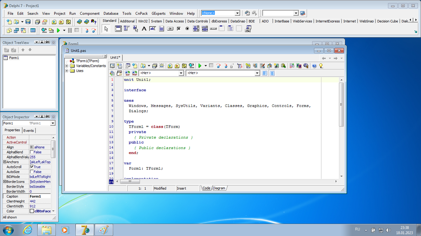Screen dimensions: 421x236
Task: Jump to implementation with the Impl icon
Action: point(134,73)
